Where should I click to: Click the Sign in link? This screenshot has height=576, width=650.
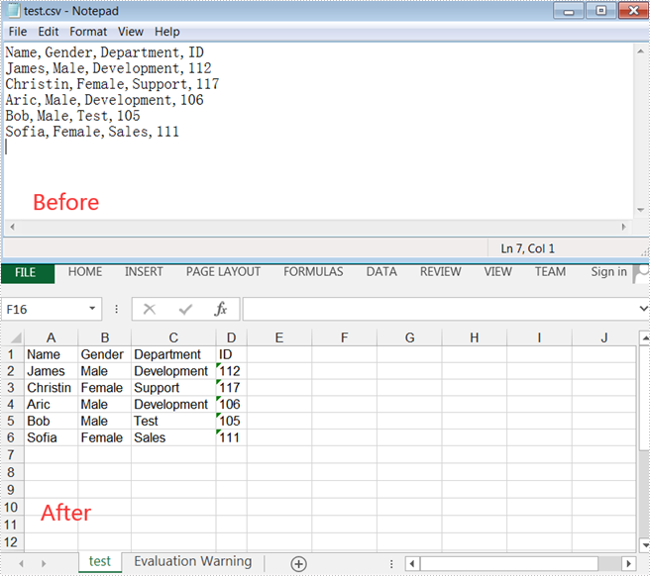(x=608, y=271)
